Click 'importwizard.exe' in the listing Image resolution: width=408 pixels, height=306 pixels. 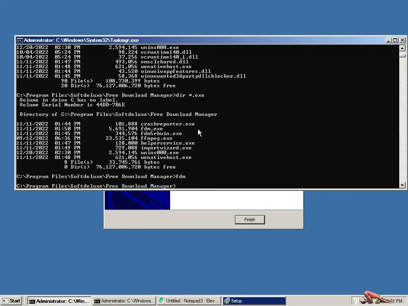tap(166, 148)
